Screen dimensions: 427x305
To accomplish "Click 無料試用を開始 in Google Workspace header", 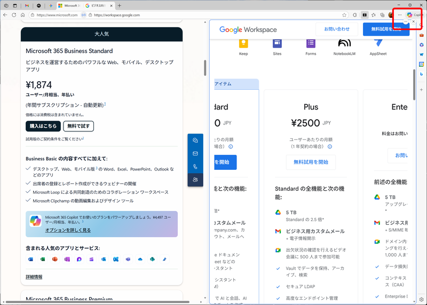I will [386, 29].
